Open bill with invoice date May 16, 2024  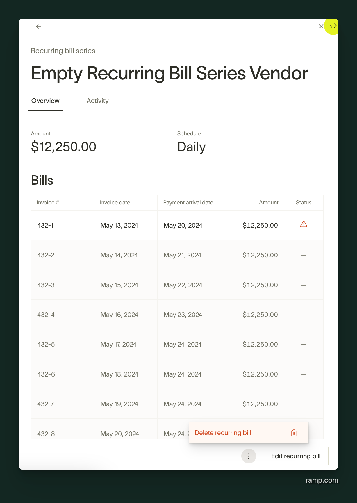click(177, 315)
